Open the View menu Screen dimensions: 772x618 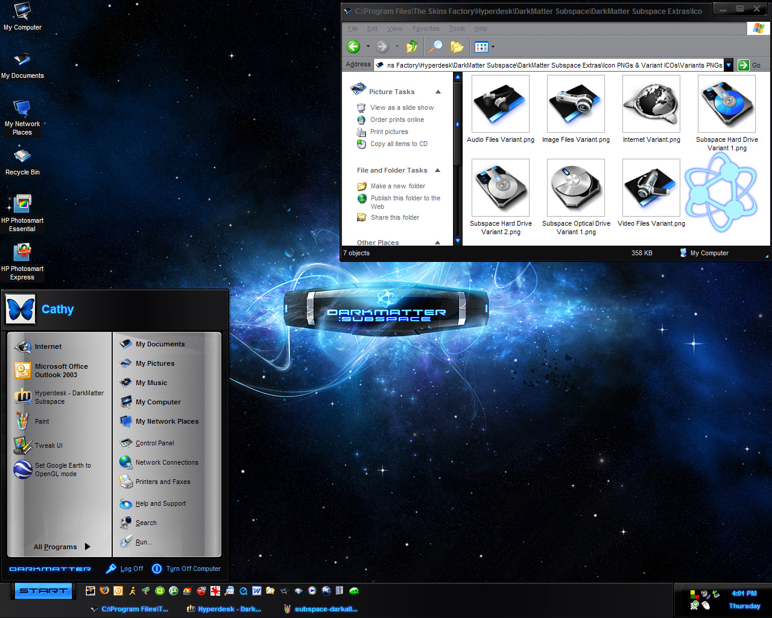tap(395, 28)
